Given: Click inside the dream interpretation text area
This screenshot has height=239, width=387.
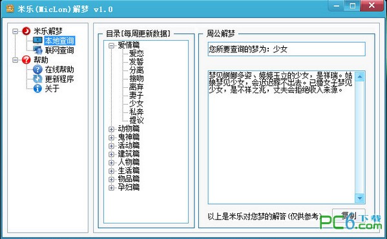Looking at the screenshot, I should coord(281,137).
